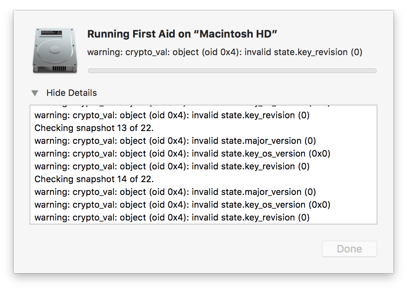Click the major_version warning after snapshot 13
Image resolution: width=407 pixels, height=290 pixels.
coord(175,141)
